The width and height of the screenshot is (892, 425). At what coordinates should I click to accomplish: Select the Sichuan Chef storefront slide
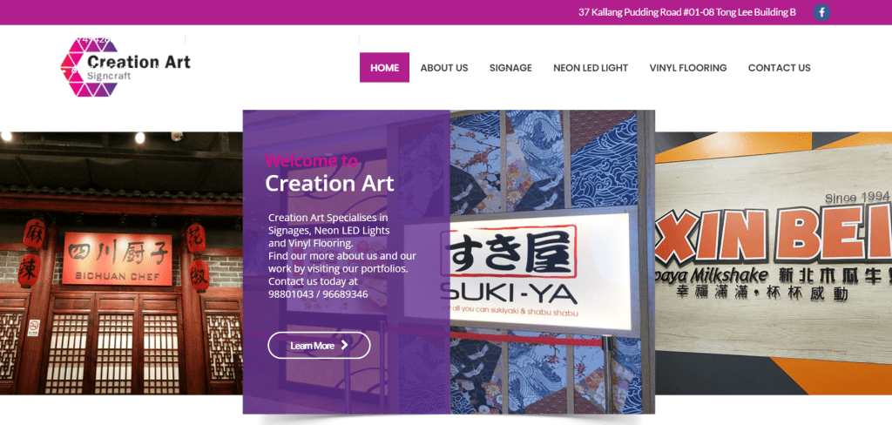click(x=121, y=263)
